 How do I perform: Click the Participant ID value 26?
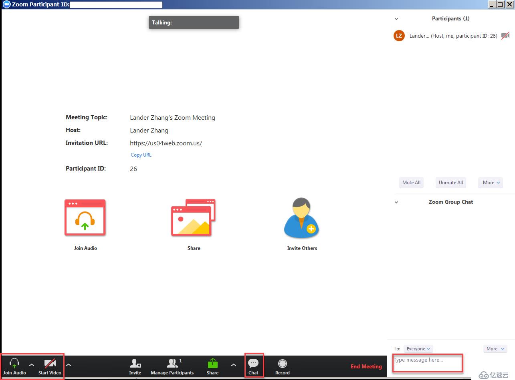tap(133, 169)
